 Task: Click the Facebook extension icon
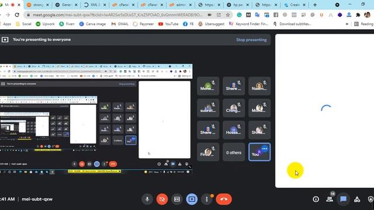(x=276, y=15)
